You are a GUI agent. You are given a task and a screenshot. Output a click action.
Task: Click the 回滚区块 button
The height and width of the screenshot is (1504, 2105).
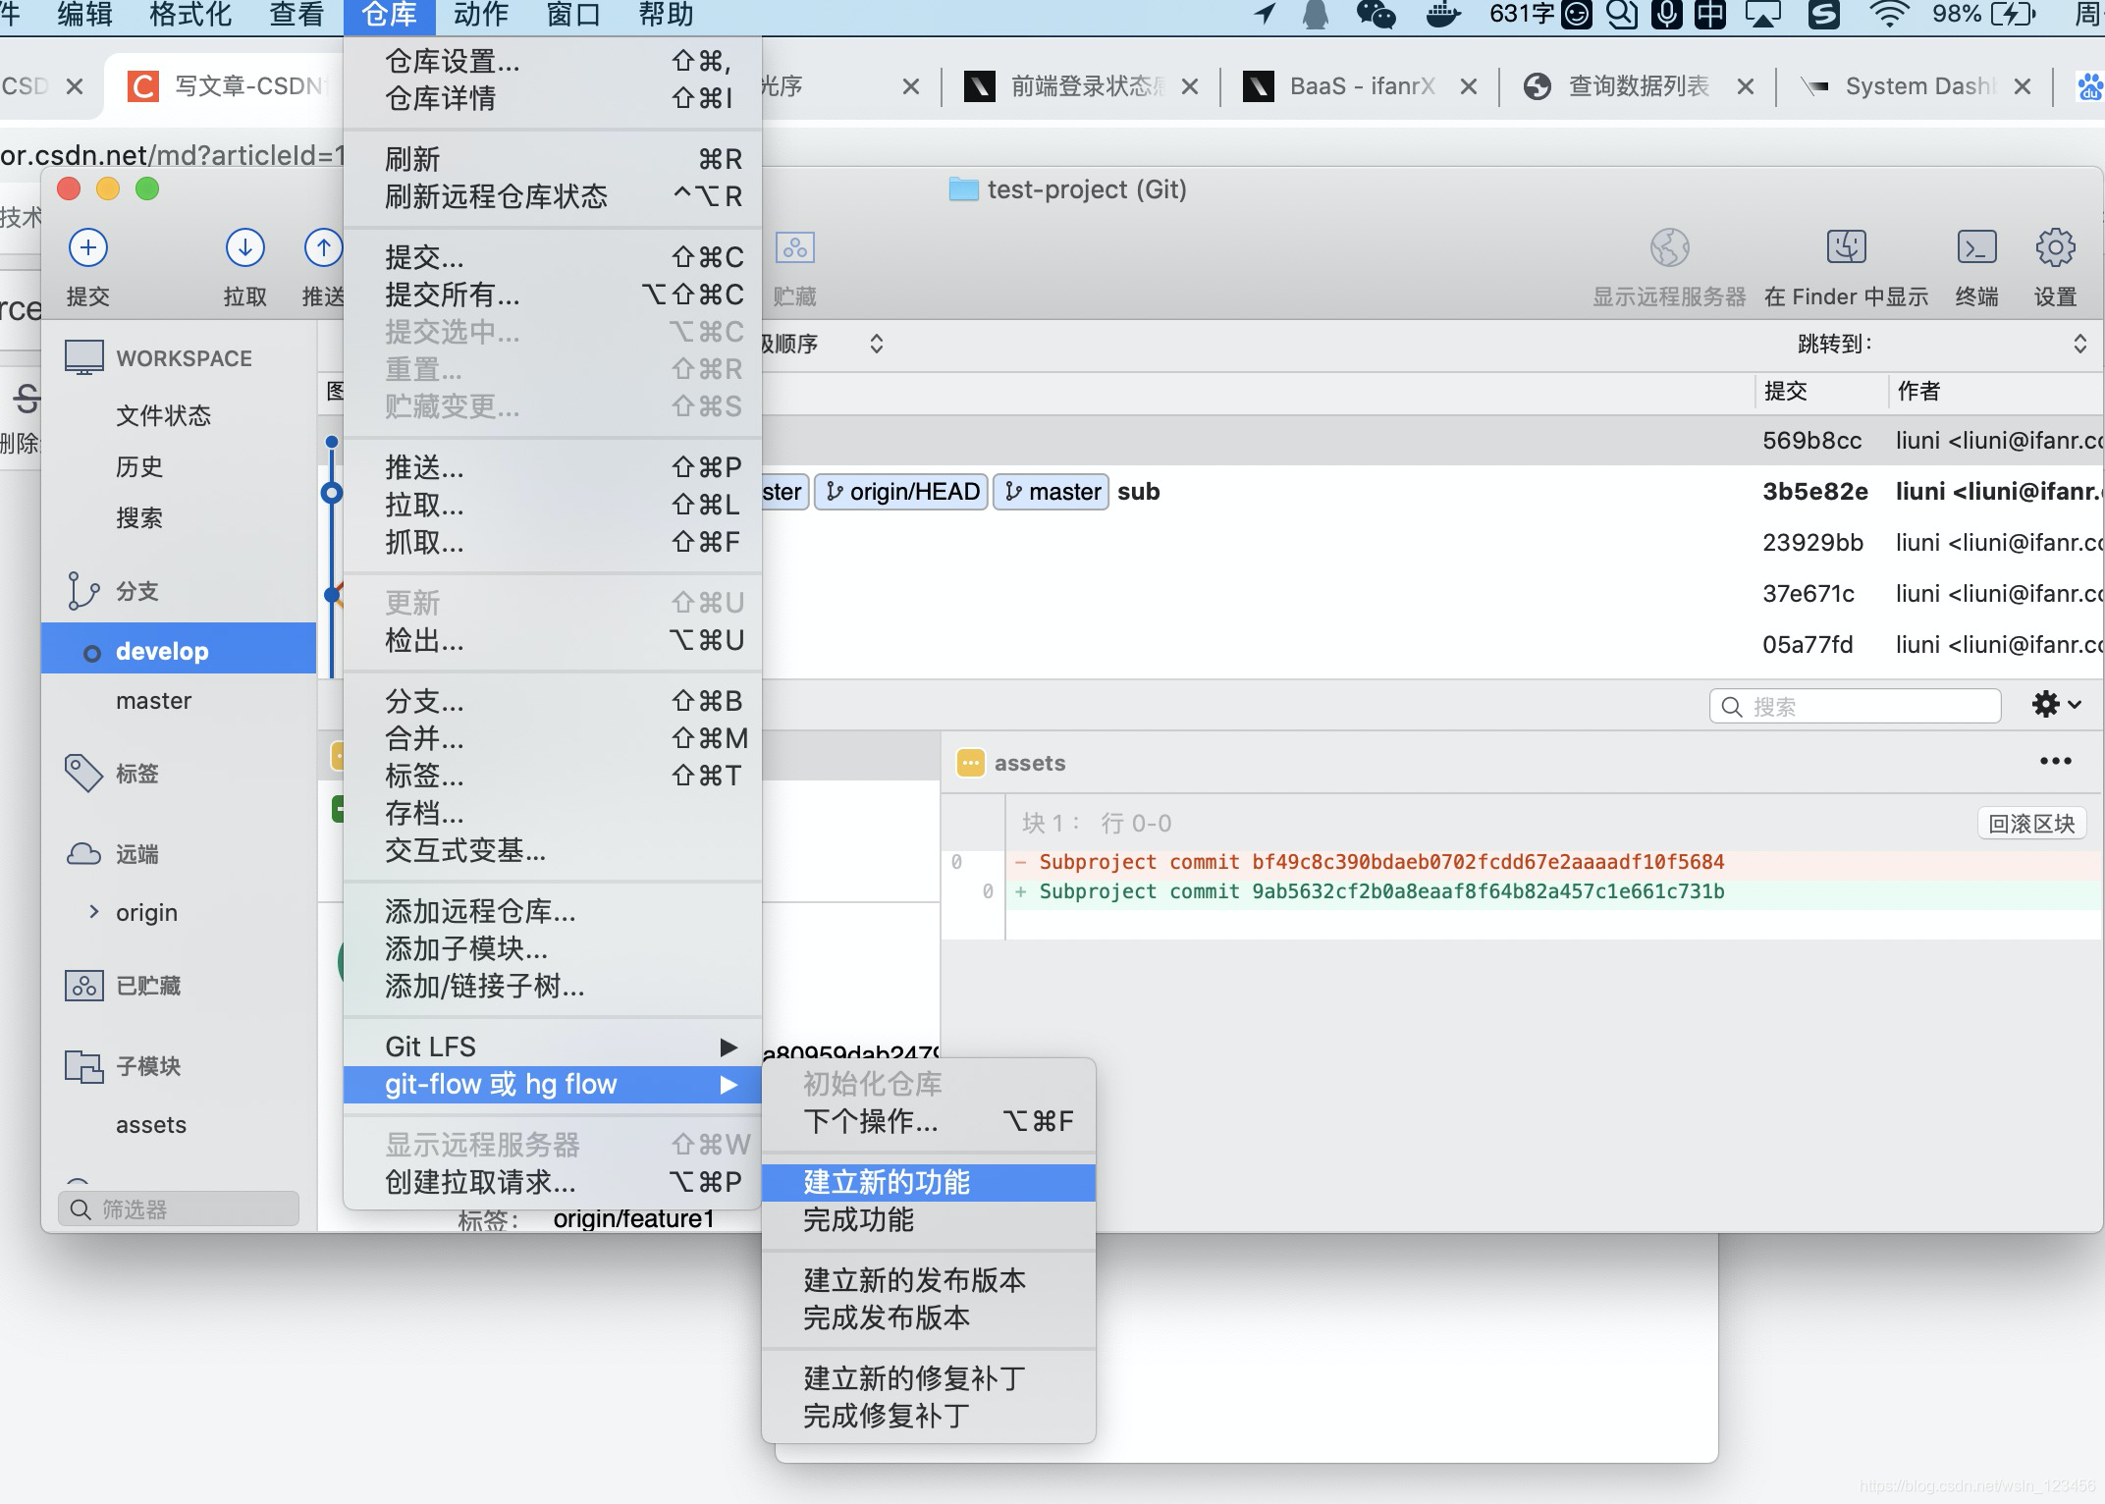[2030, 824]
